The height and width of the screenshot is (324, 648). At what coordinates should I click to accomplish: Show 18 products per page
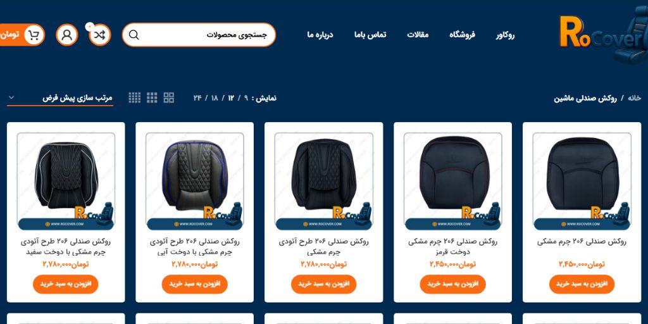215,98
